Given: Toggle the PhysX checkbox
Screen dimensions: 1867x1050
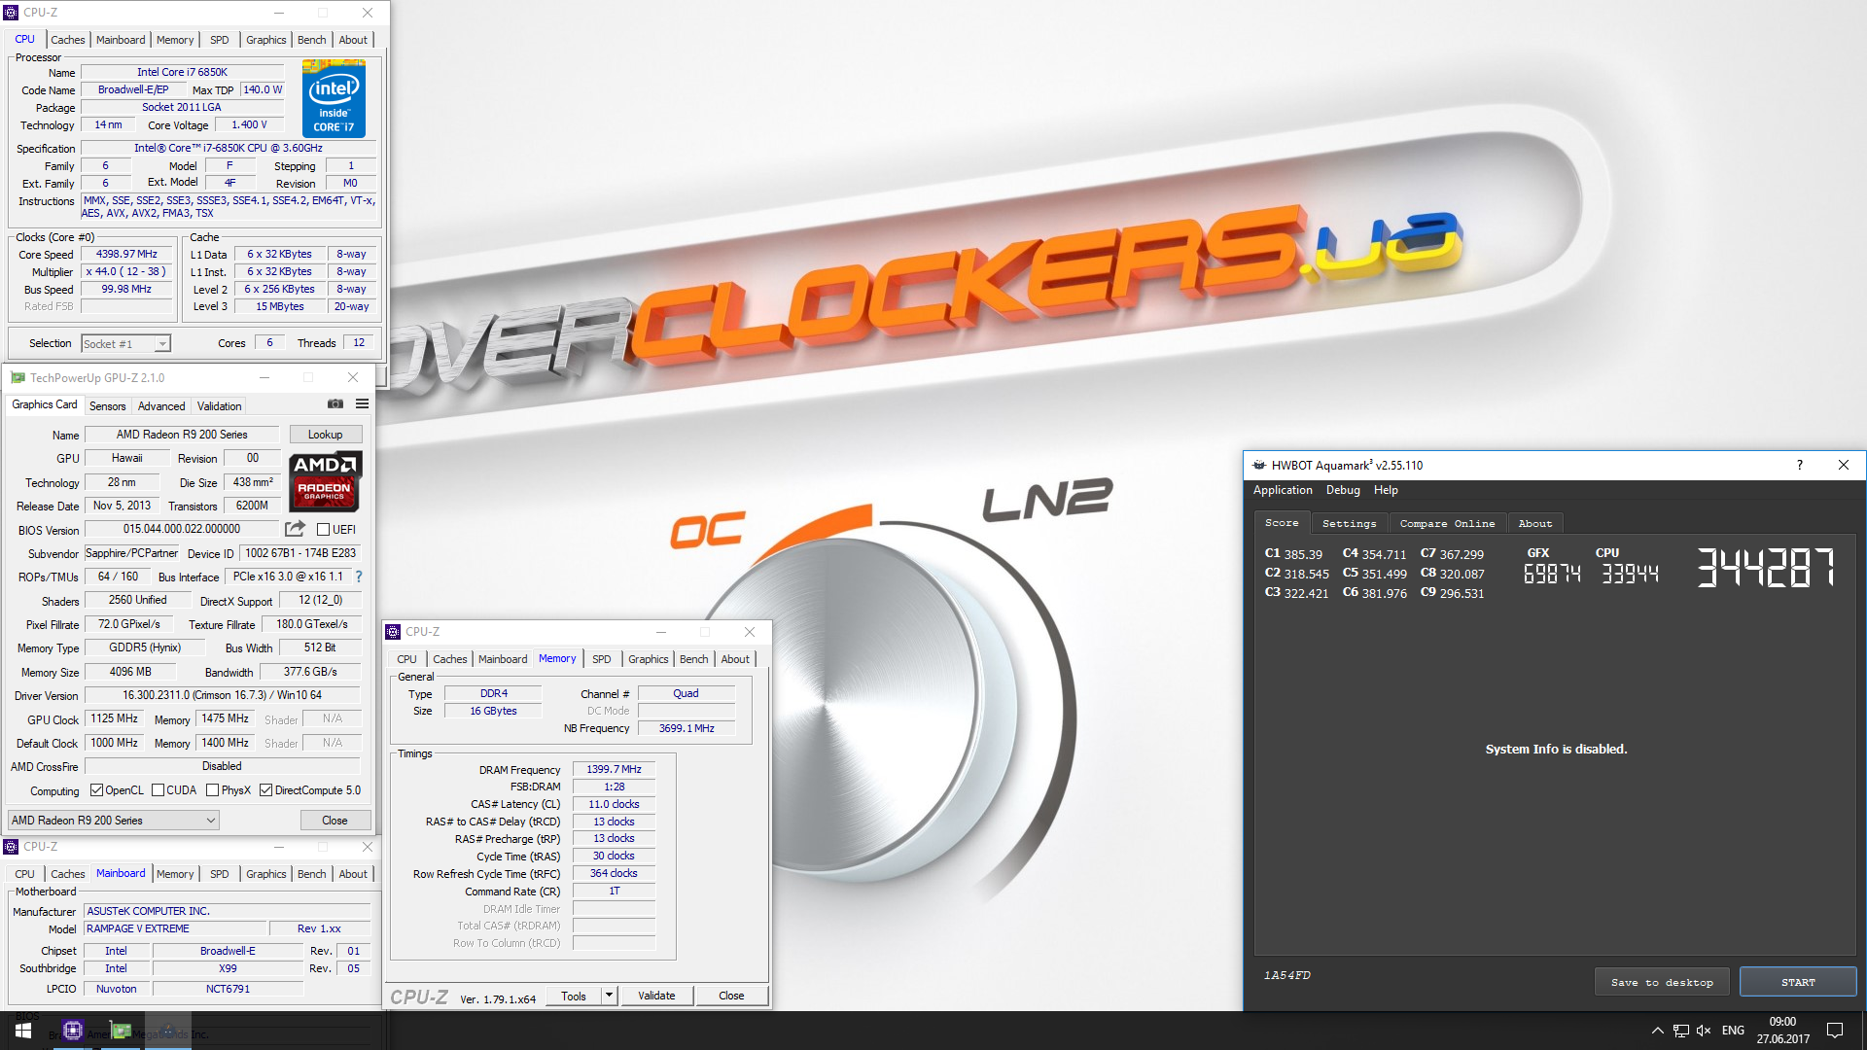Looking at the screenshot, I should click(x=212, y=790).
